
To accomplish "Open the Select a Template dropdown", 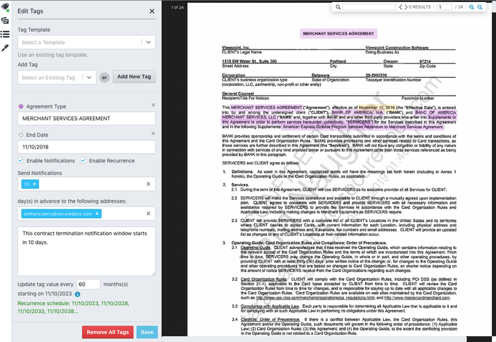I will point(87,42).
